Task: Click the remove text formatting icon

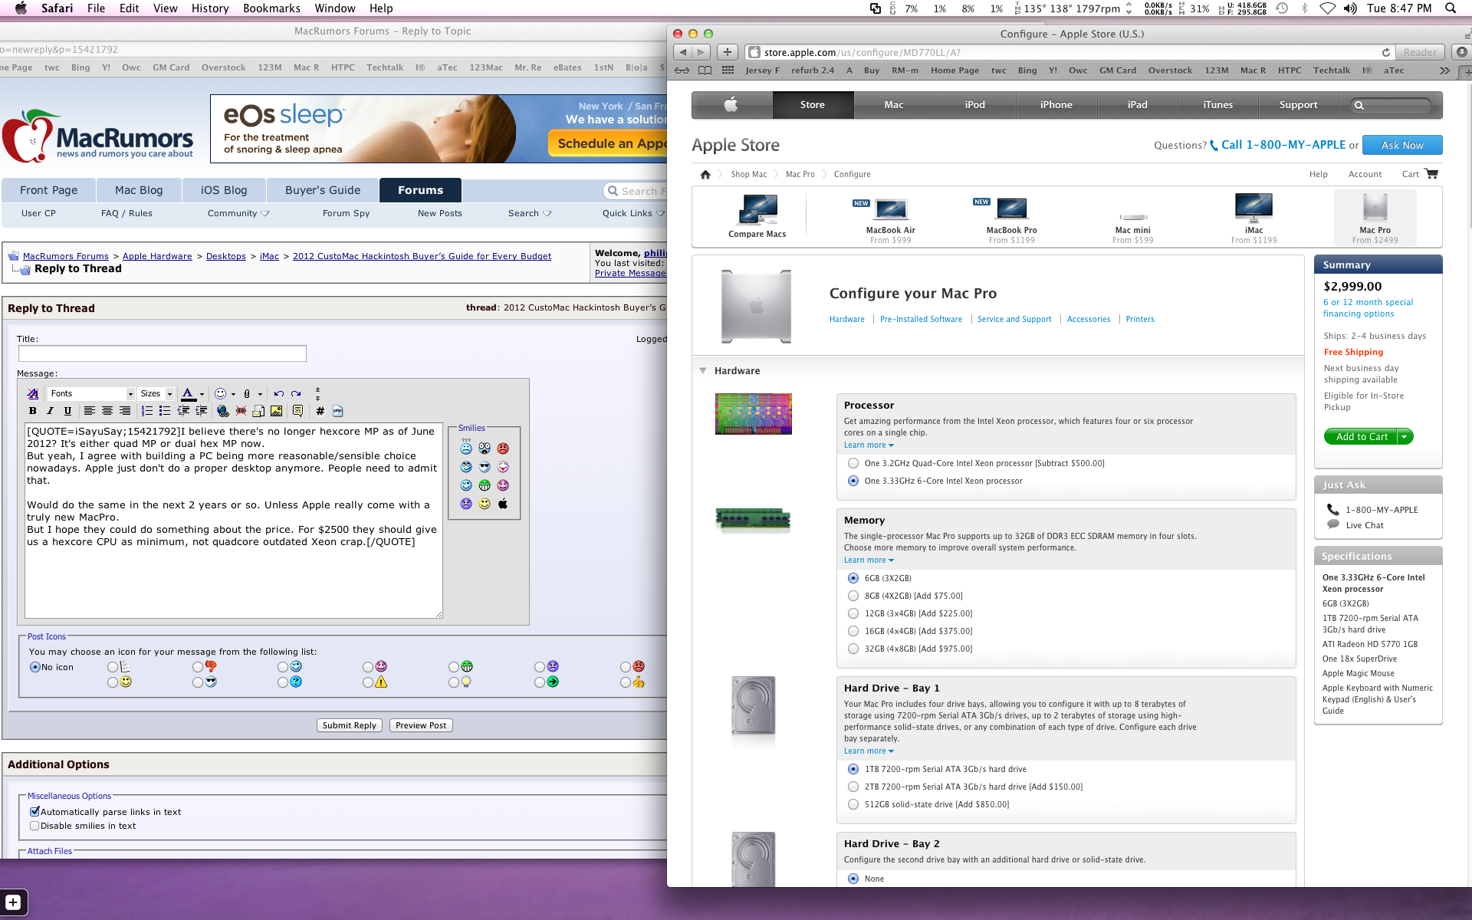Action: pos(33,393)
